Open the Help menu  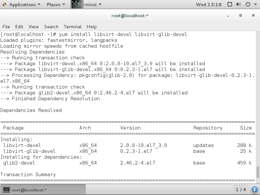[92, 27]
